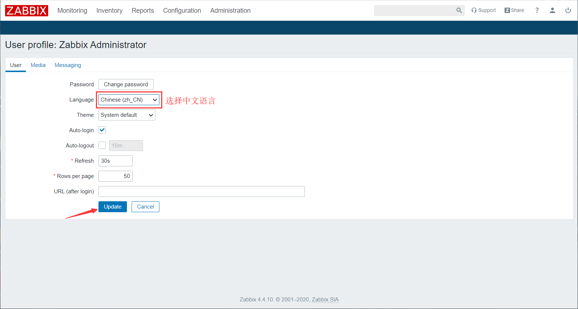Image resolution: width=578 pixels, height=309 pixels.
Task: Open the Configuration menu
Action: (182, 11)
